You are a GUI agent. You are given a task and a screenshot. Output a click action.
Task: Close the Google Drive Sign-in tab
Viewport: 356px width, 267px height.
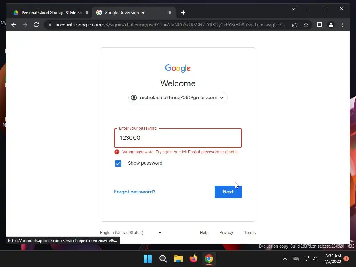click(x=170, y=13)
